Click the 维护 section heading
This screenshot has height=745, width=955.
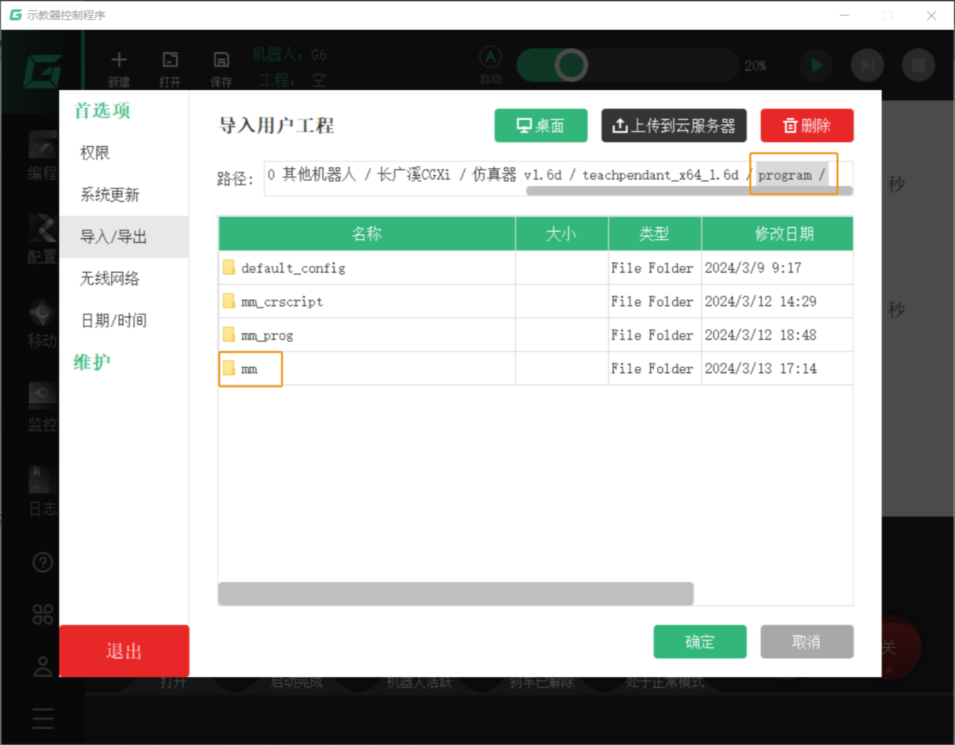[x=92, y=362]
